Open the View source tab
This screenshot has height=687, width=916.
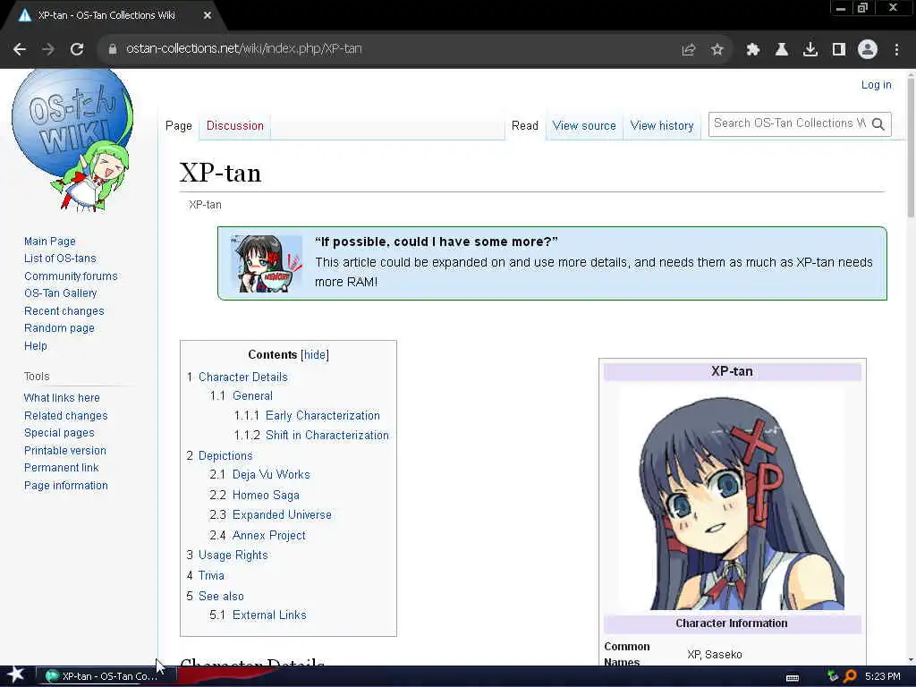(584, 125)
